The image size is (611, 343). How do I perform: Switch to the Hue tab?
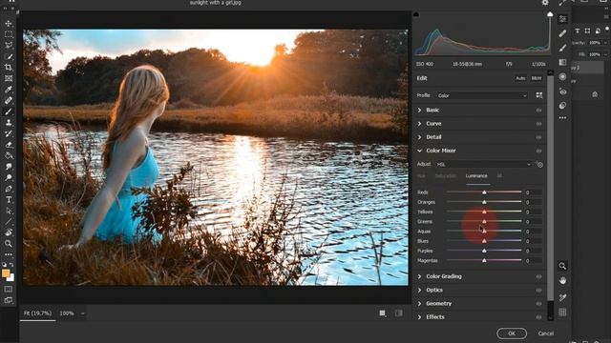pyautogui.click(x=421, y=176)
